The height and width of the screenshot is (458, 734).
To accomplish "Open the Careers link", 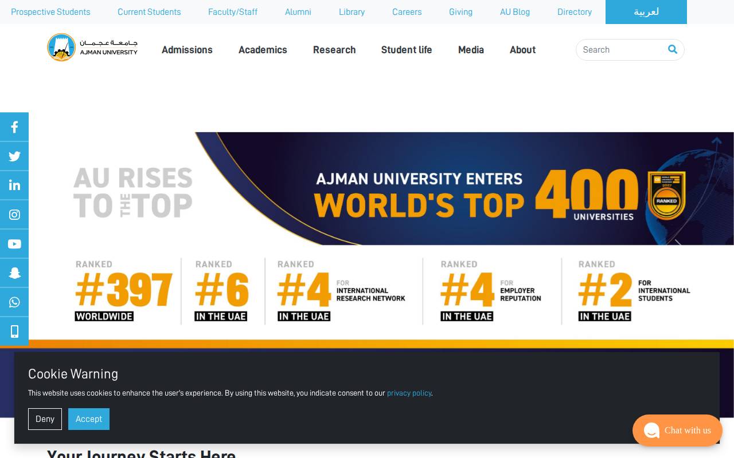I will click(x=407, y=12).
